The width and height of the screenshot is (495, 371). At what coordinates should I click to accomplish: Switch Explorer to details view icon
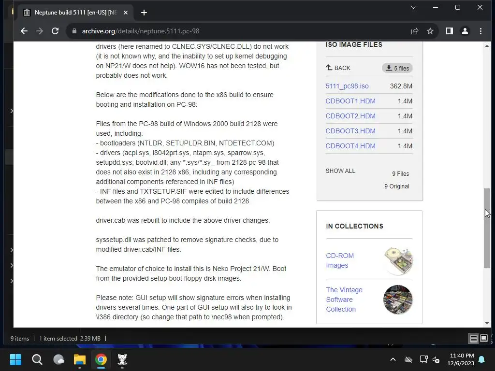[x=474, y=339]
